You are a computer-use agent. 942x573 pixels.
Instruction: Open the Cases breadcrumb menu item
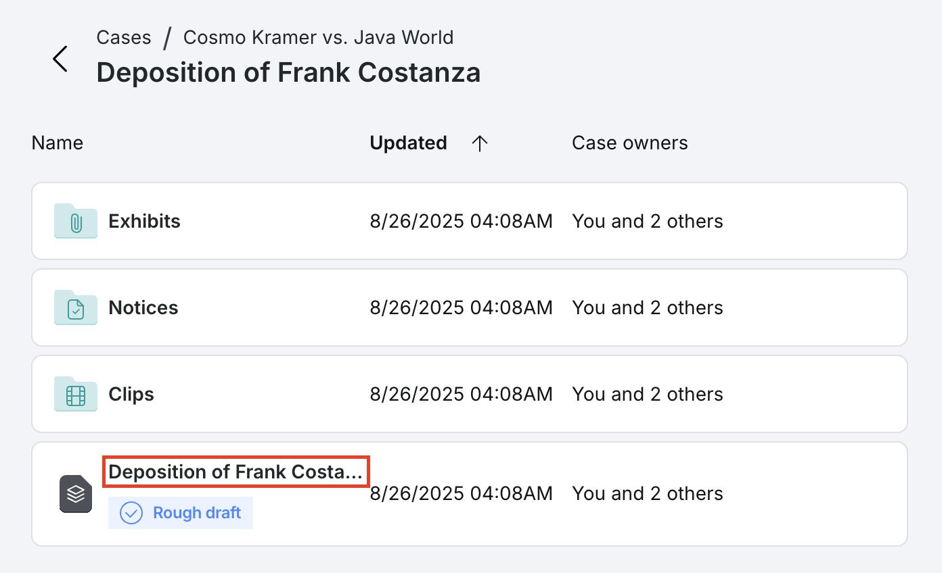(124, 37)
